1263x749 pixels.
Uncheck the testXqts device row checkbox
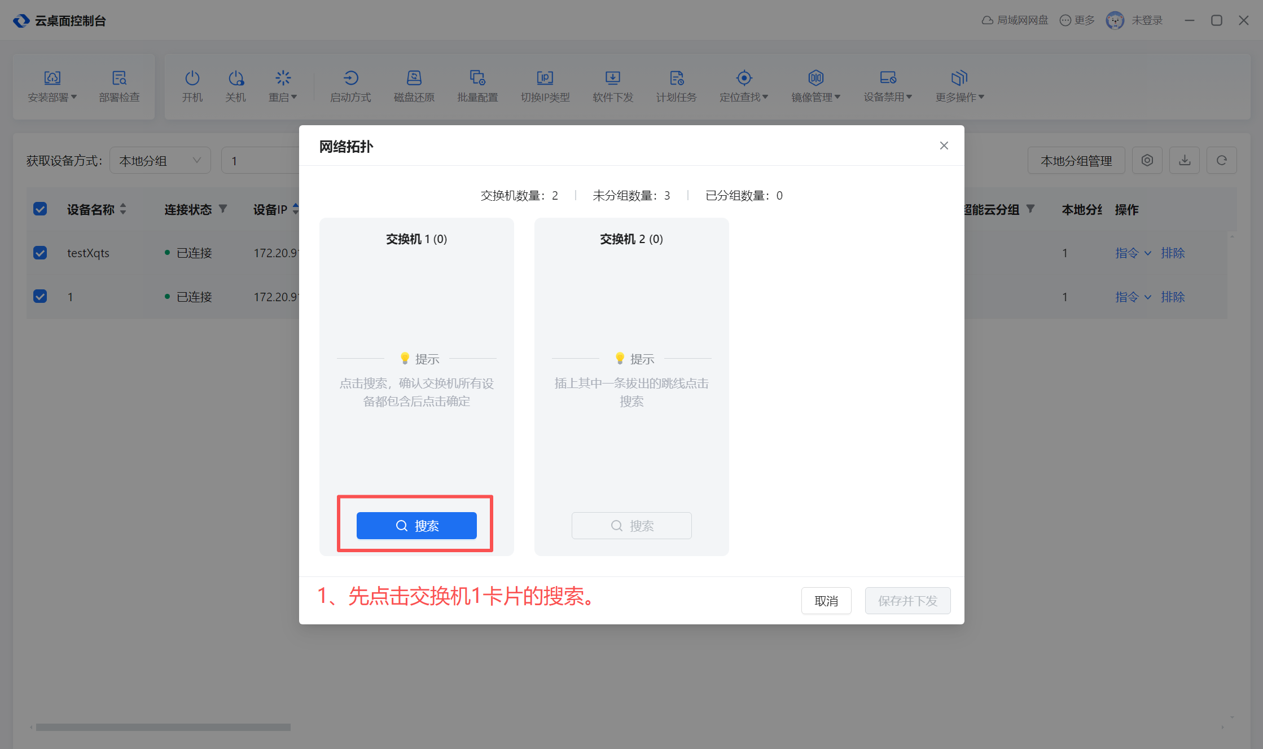click(40, 253)
